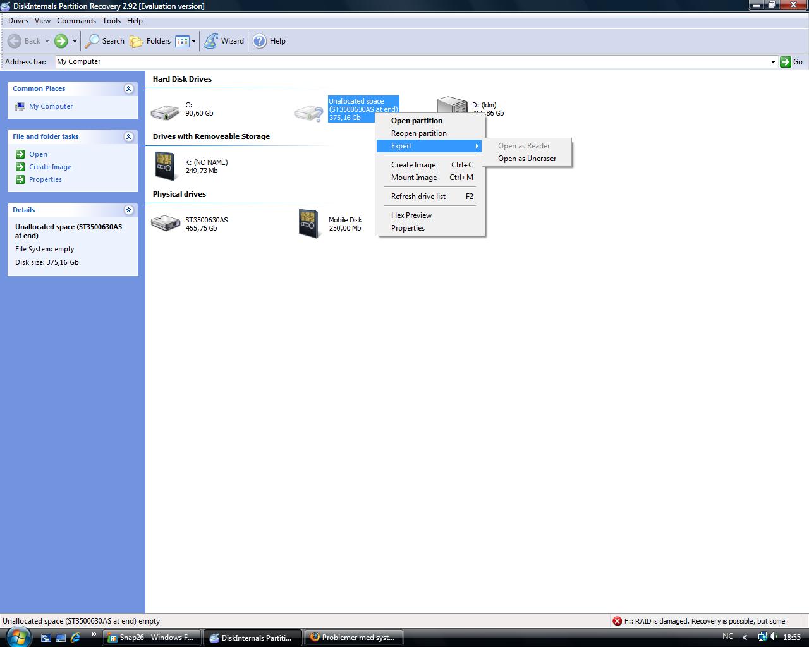Image resolution: width=809 pixels, height=647 pixels.
Task: Select the K: (NO NAME) removable drive icon
Action: pyautogui.click(x=166, y=166)
